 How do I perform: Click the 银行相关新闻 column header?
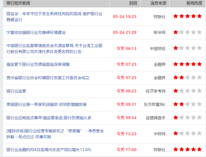click(x=18, y=3)
